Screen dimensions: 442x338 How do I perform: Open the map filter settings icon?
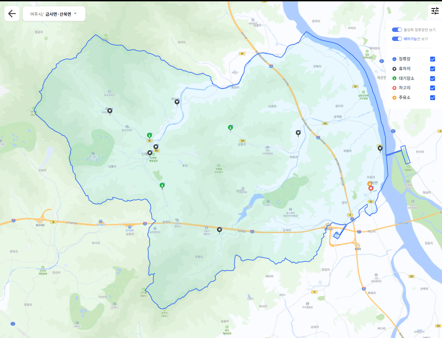pyautogui.click(x=435, y=11)
